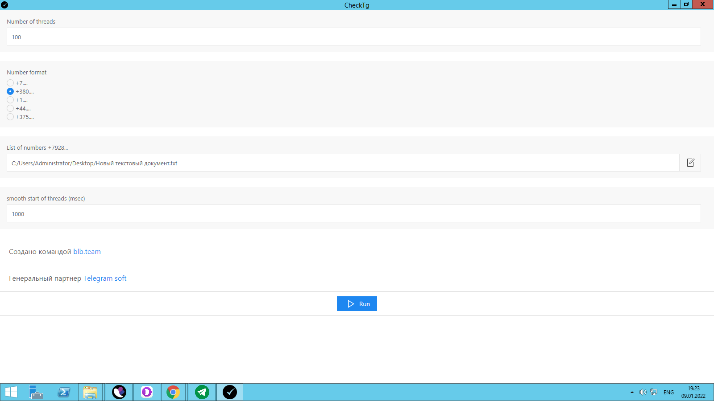Open Server Manager from the taskbar
Viewport: 714px width, 401px height.
pyautogui.click(x=36, y=392)
